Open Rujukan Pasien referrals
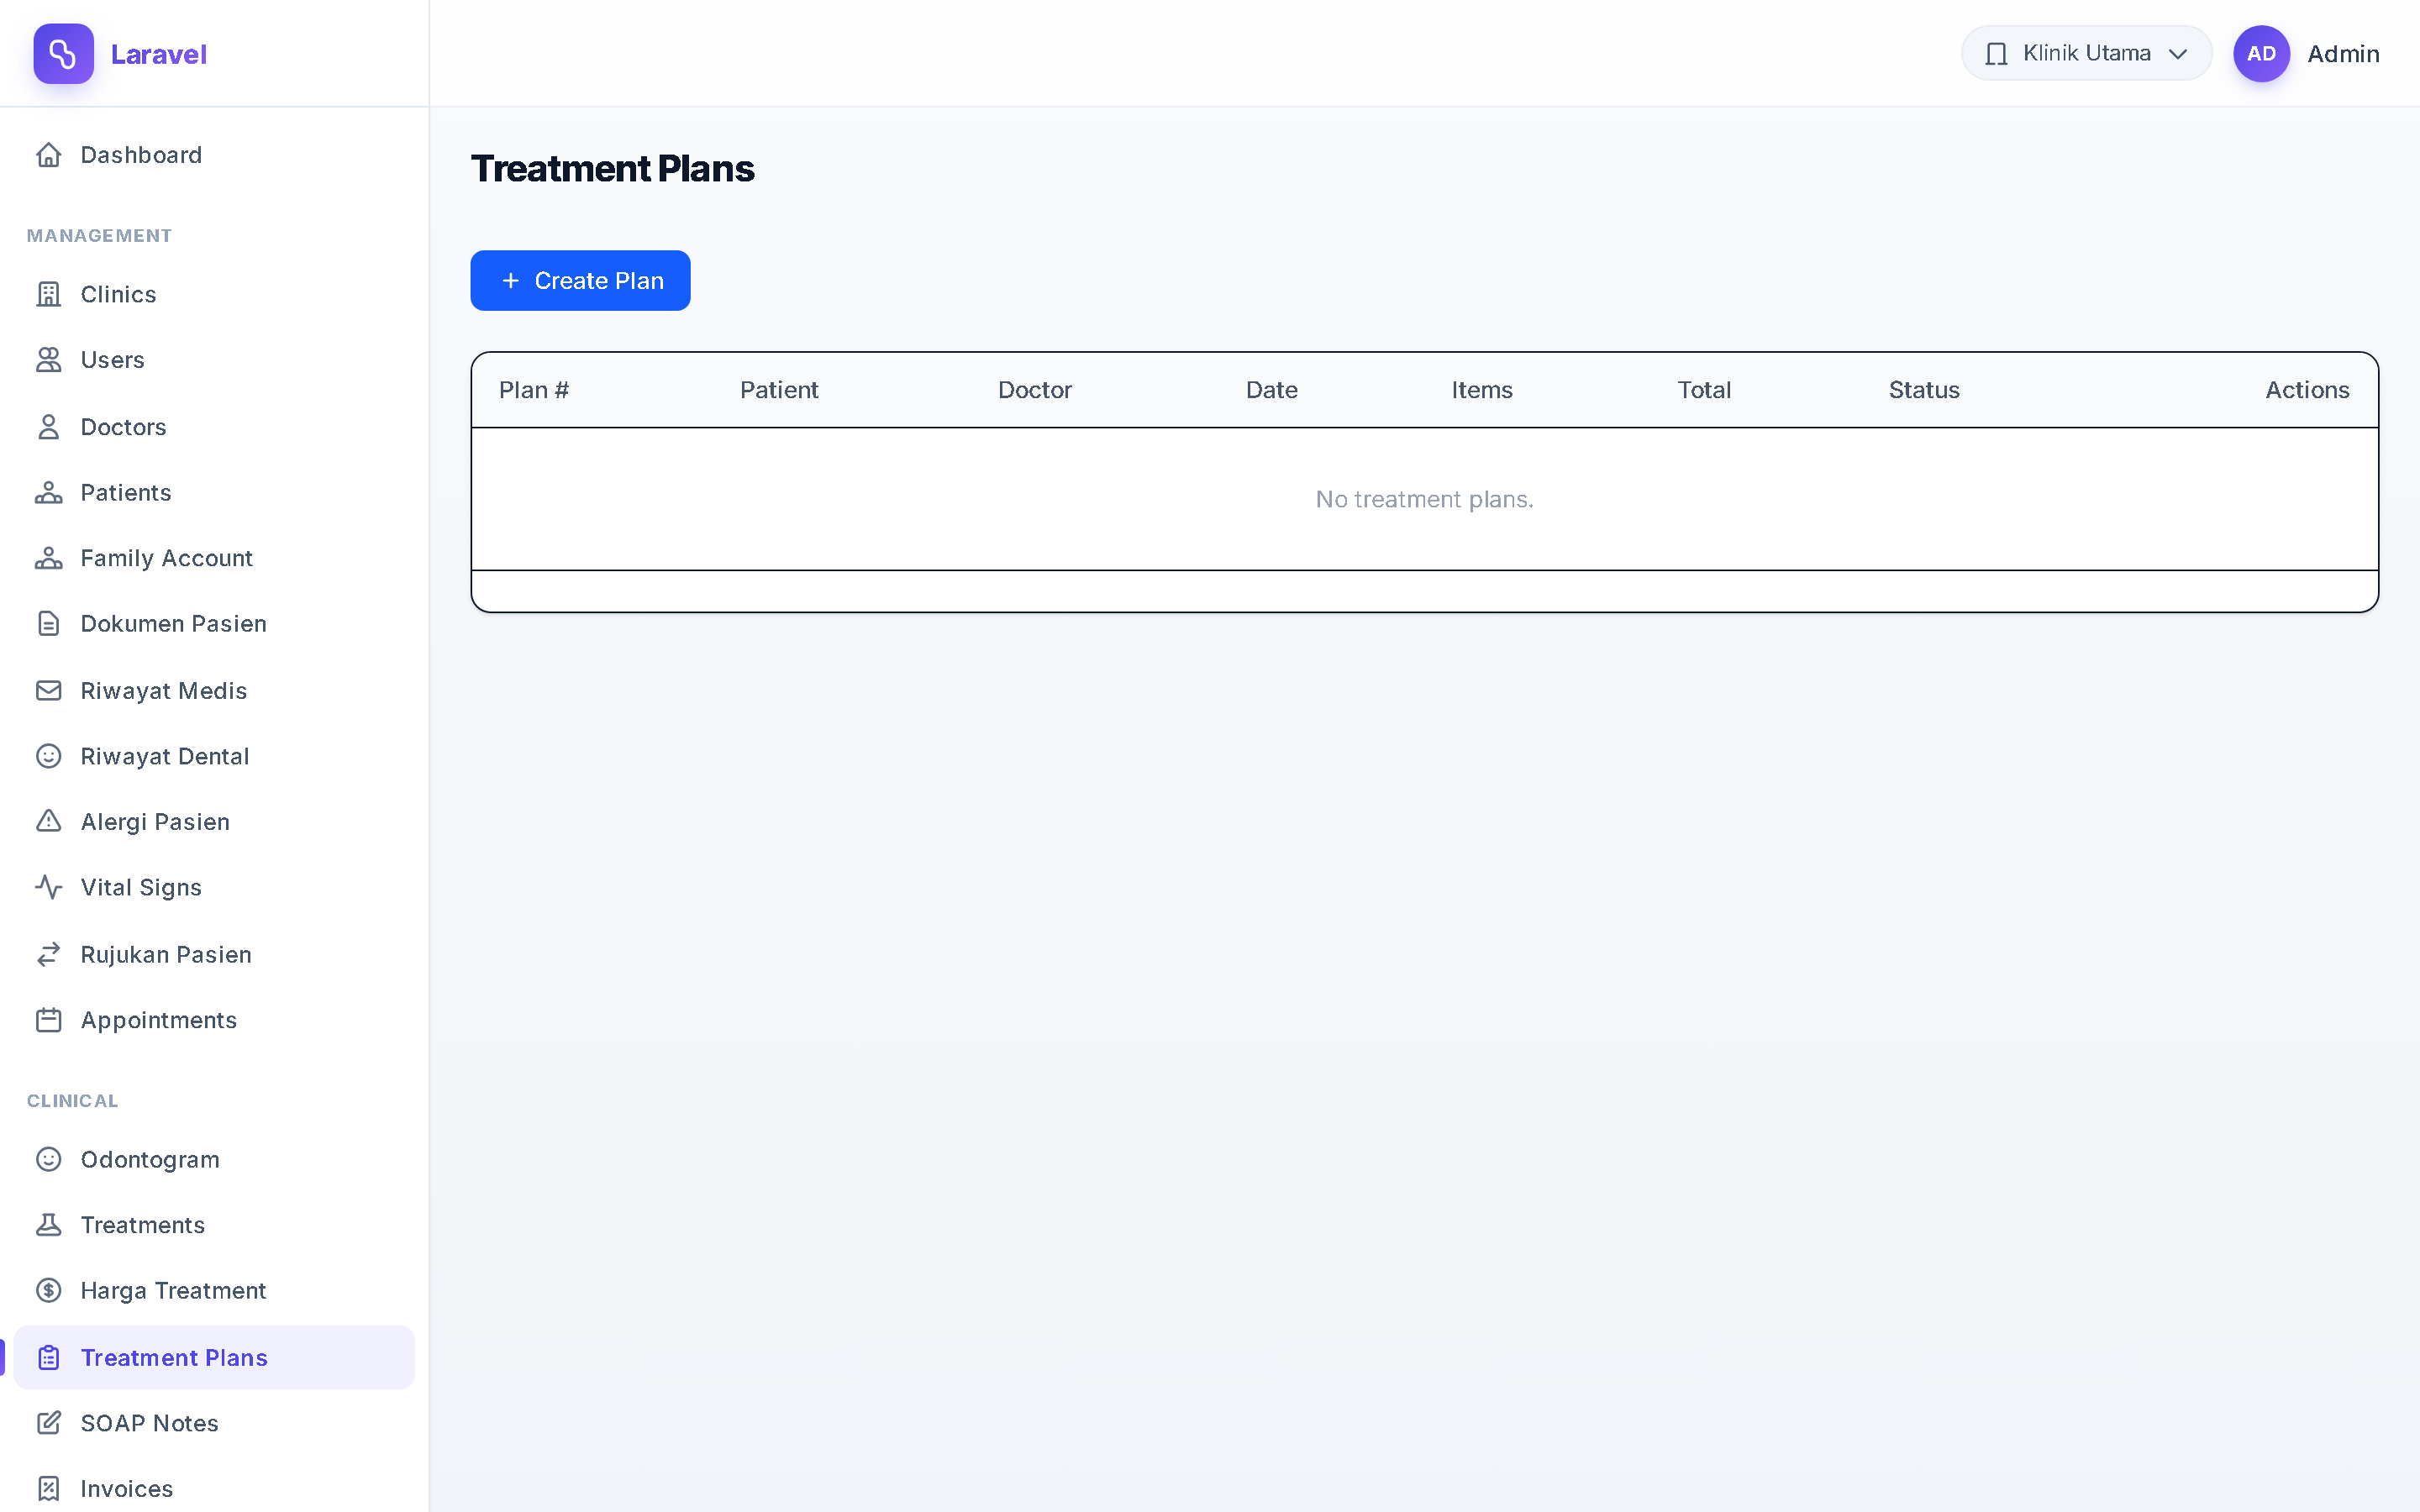The width and height of the screenshot is (2420, 1512). (x=214, y=955)
